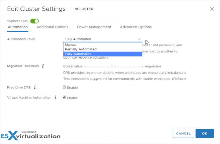This screenshot has width=220, height=144.
Task: Click Virtual Machine Automation info icon
Action: (56, 98)
